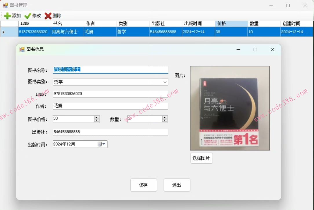Click the 图书信息 dialog title bar icon
The image size is (314, 210).
(x=22, y=49)
